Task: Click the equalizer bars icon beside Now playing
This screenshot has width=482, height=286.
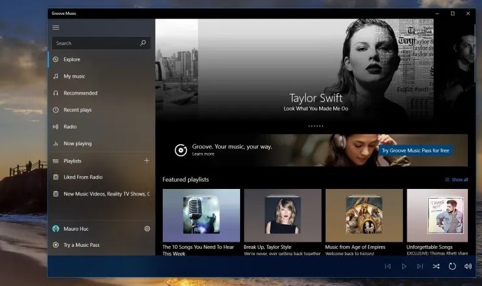Action: point(55,143)
